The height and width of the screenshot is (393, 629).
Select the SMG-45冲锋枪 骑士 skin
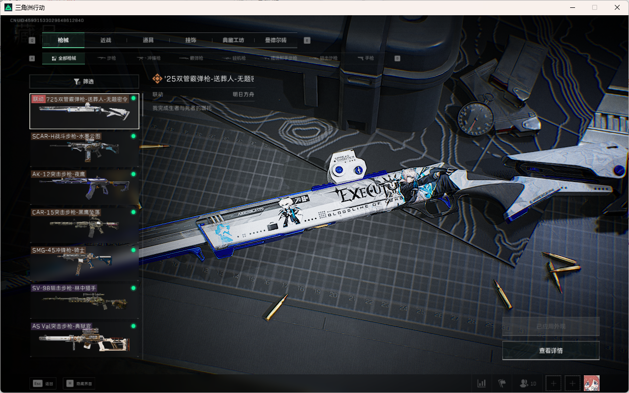pos(84,263)
